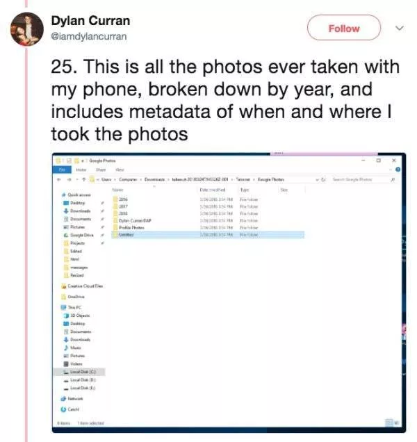Click the explorer Up arrow button
Image resolution: width=417 pixels, height=442 pixels.
(83, 179)
